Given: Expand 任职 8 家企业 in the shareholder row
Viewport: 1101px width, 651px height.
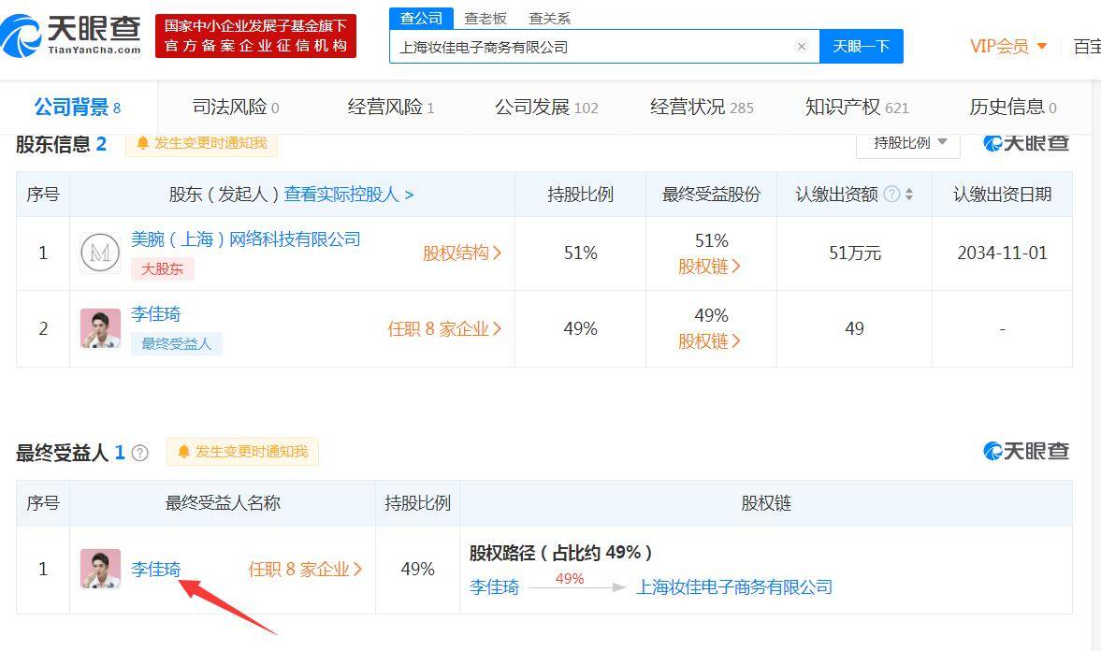Looking at the screenshot, I should [x=444, y=328].
